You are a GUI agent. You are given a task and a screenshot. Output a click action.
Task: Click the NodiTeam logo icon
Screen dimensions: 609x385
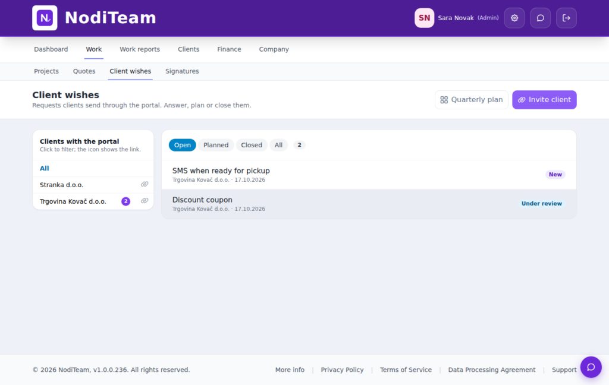(x=45, y=18)
